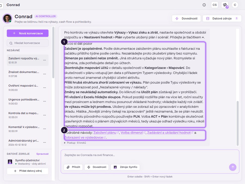This screenshot has width=245, height=184.
Task: Open options for Urgence pohledávek conversation
Action: tap(44, 101)
